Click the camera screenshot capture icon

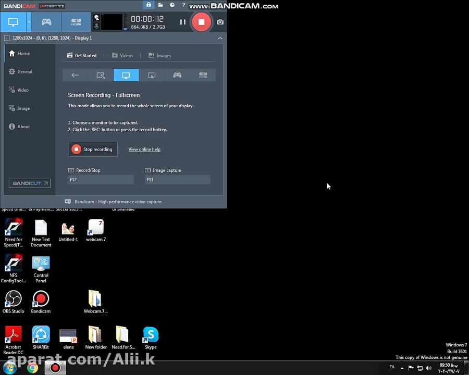pos(220,22)
